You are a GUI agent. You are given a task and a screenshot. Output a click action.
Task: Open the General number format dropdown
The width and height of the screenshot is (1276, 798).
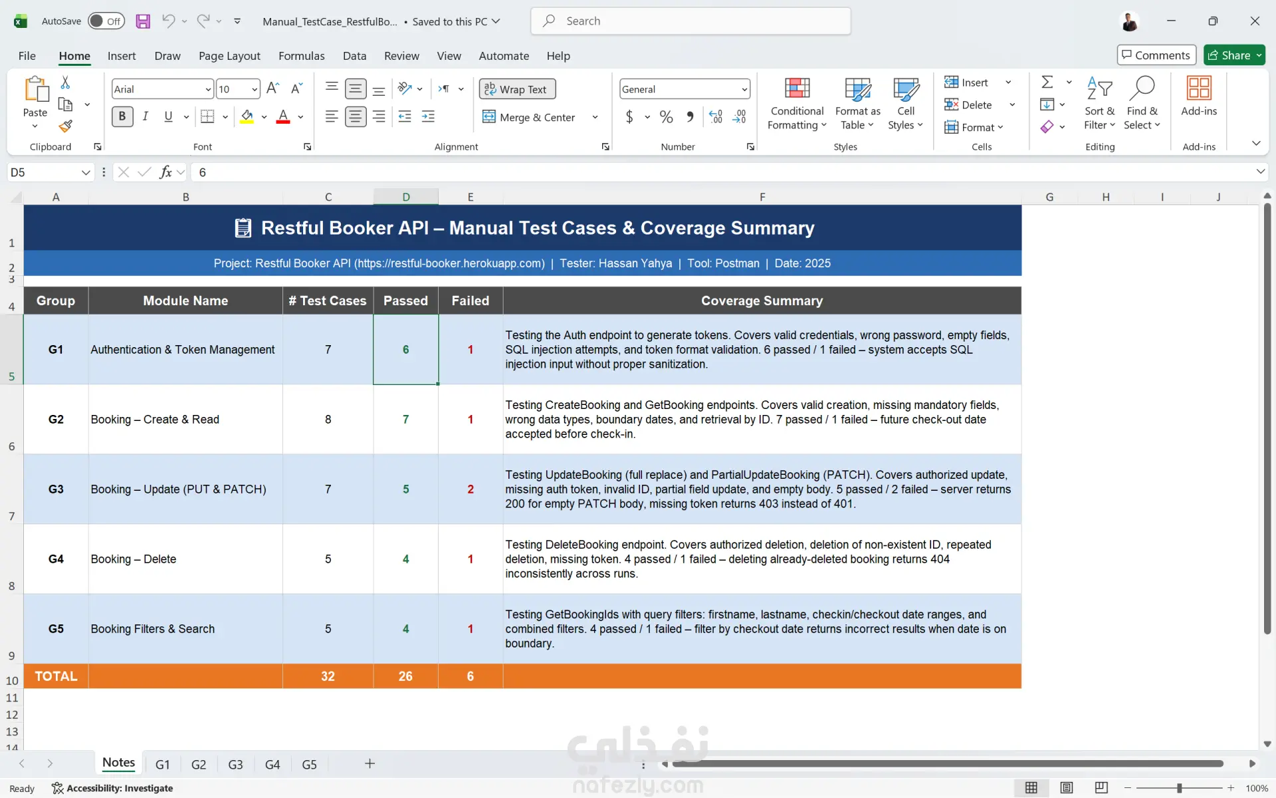coord(744,89)
